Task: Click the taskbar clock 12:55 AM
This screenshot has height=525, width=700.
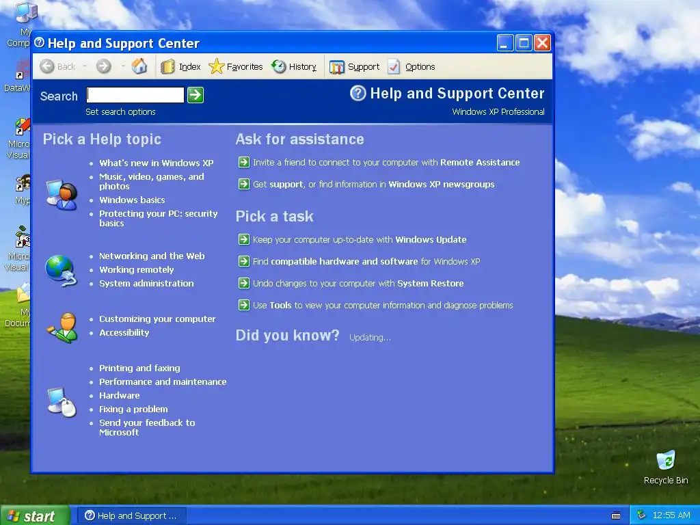Action: [671, 515]
